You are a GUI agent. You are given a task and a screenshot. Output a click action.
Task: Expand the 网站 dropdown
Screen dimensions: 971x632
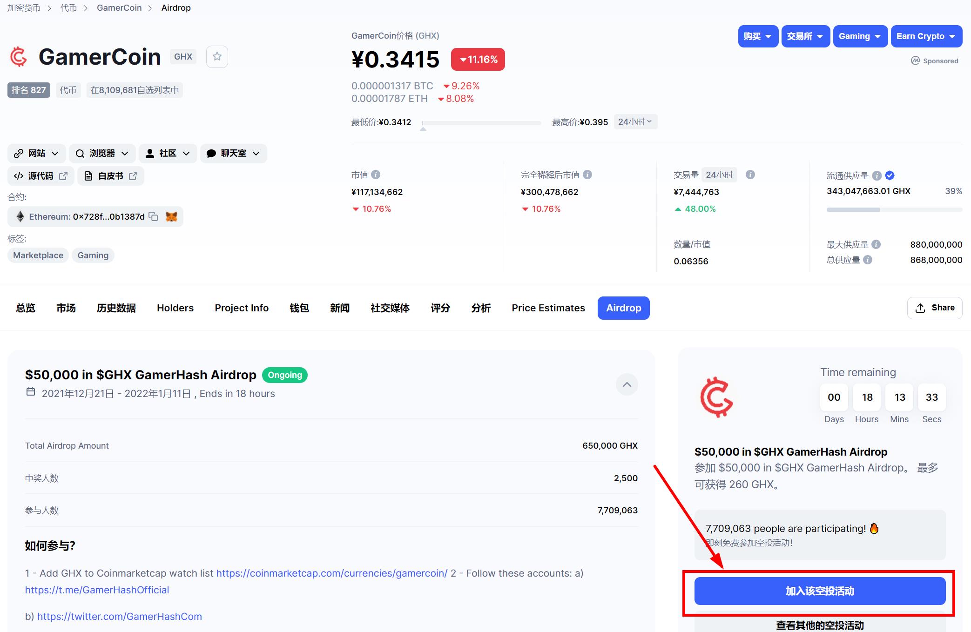37,154
